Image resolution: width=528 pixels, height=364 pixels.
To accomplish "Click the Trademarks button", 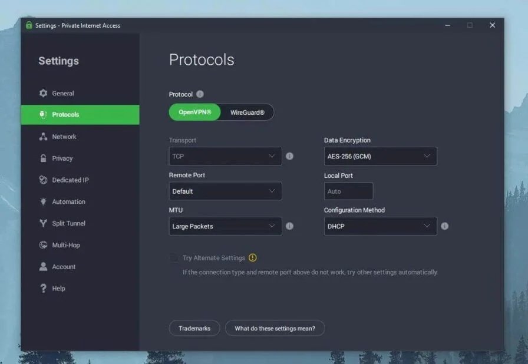I will click(x=194, y=328).
